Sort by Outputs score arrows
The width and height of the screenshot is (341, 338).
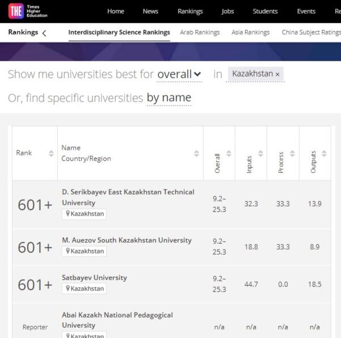[x=324, y=153]
